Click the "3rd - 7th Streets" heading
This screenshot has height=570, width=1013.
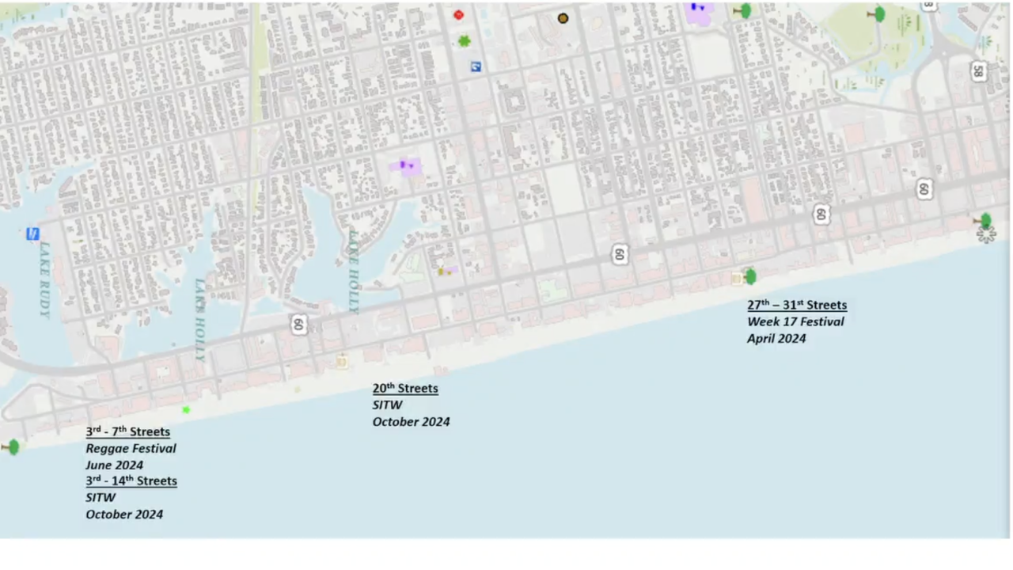(x=128, y=431)
